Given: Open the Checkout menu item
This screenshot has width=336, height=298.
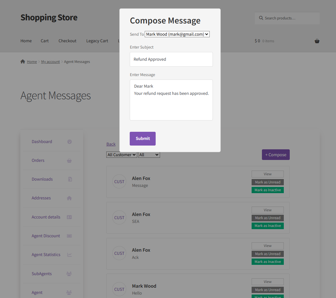Looking at the screenshot, I should [68, 41].
